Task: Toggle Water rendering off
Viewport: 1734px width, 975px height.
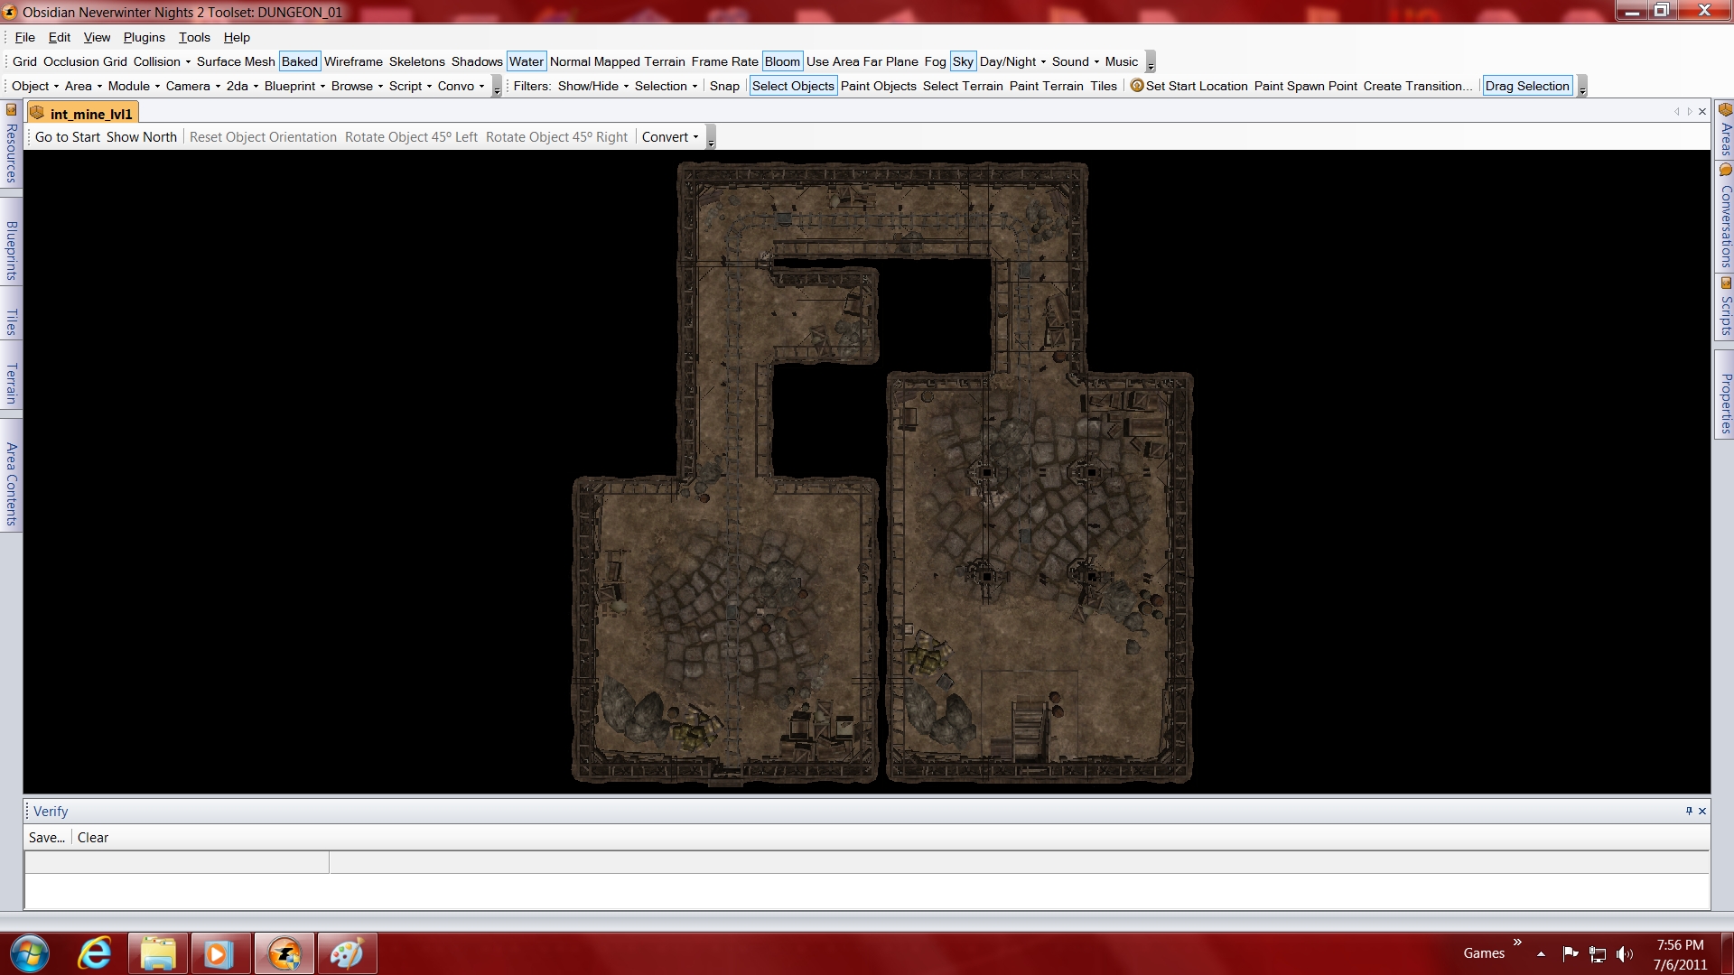Action: (x=526, y=61)
